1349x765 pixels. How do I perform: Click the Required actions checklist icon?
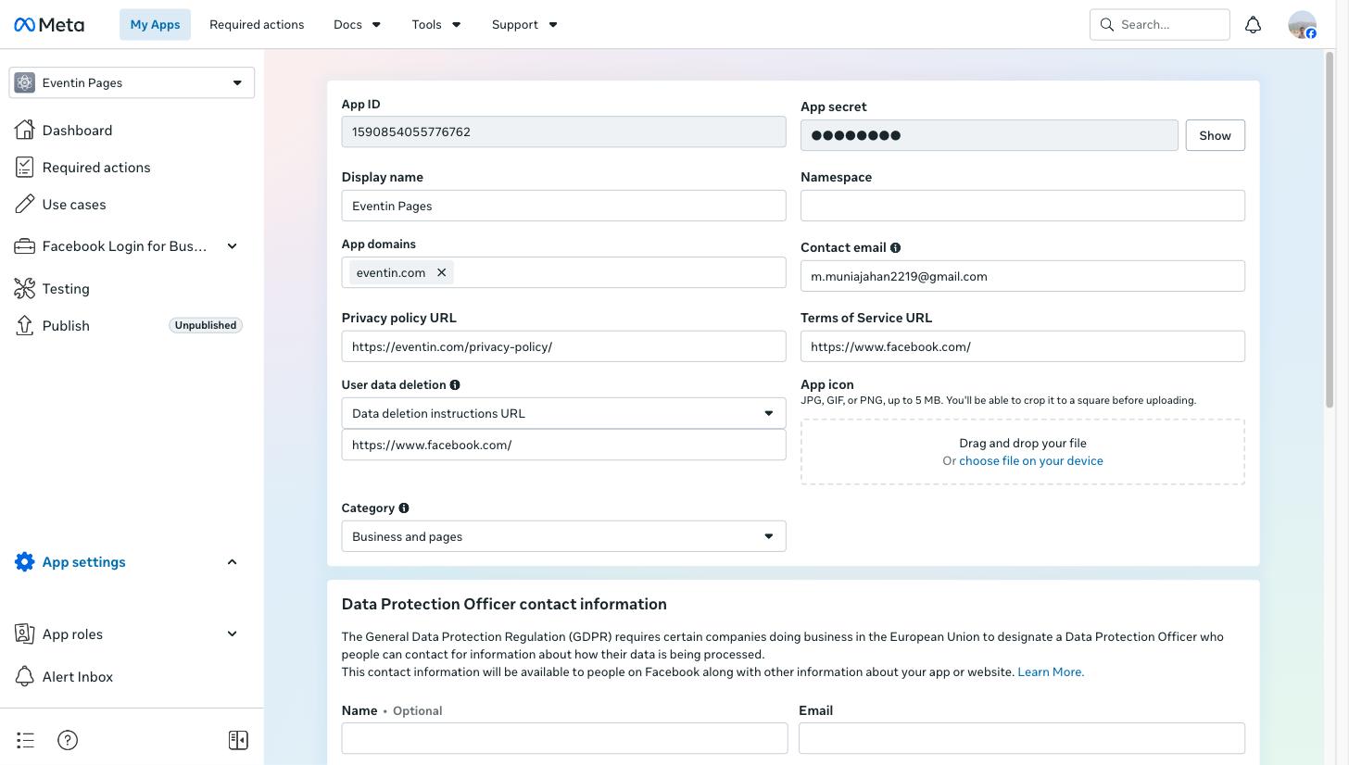pyautogui.click(x=25, y=168)
